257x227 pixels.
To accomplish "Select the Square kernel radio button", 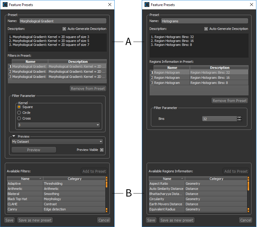I will click(x=19, y=107).
